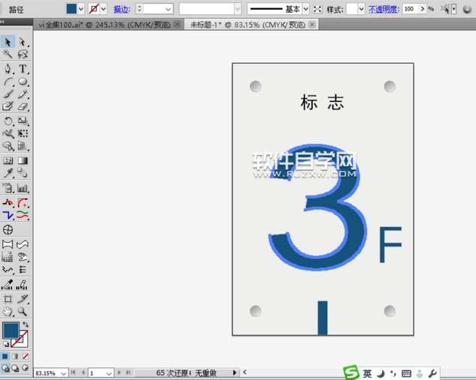Open the 不透明度 opacity link
Screen dimensions: 476x380
(384, 10)
